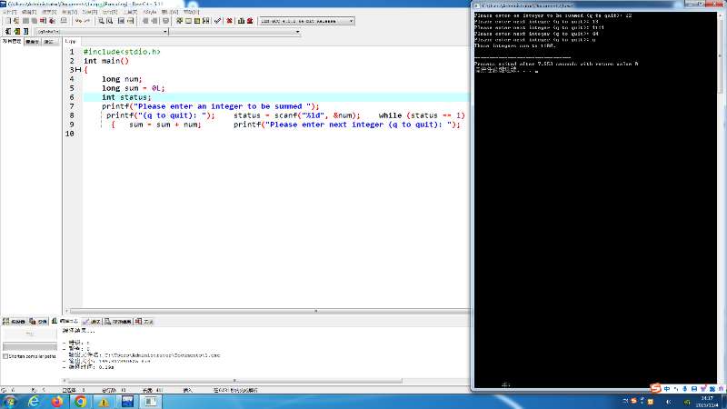
Task: Click the green bookmark icon in second toolbar row
Action: pos(17,31)
